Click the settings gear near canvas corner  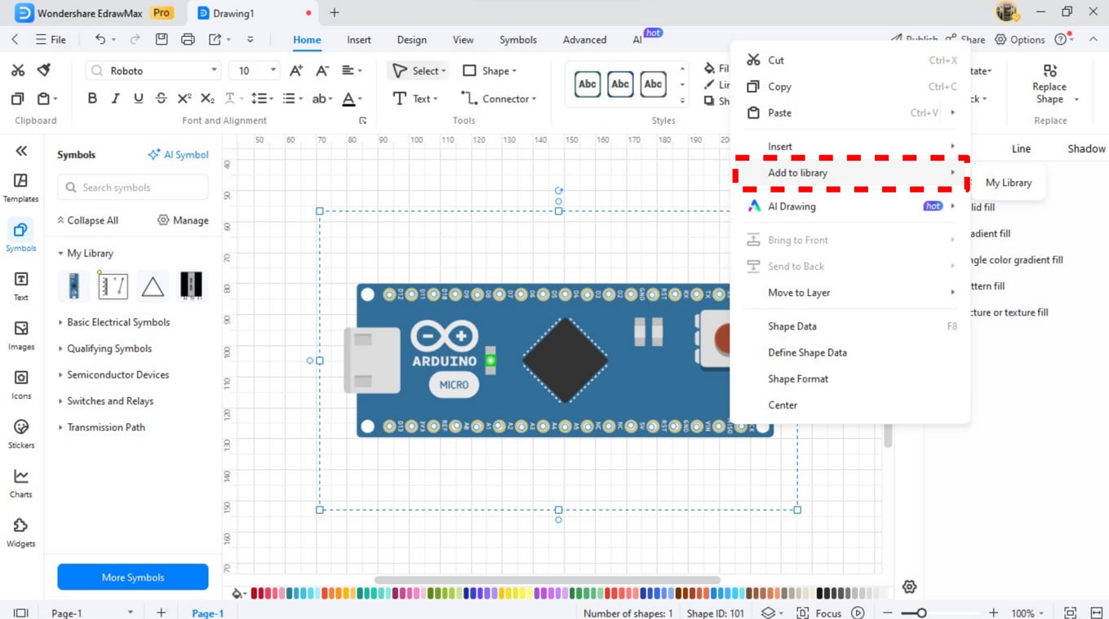click(x=909, y=586)
